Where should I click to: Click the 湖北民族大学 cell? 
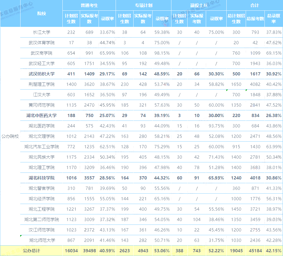(x=42, y=157)
